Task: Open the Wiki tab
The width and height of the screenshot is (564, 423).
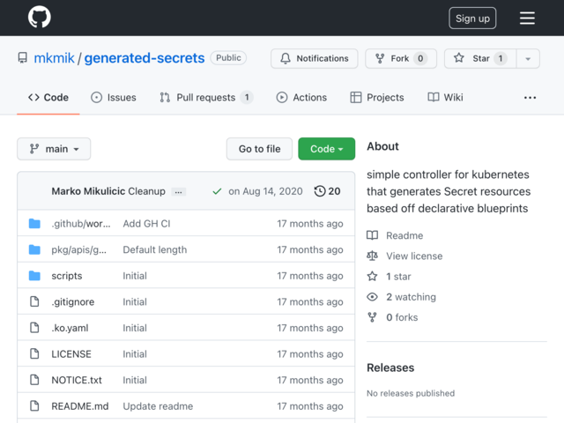Action: point(445,98)
